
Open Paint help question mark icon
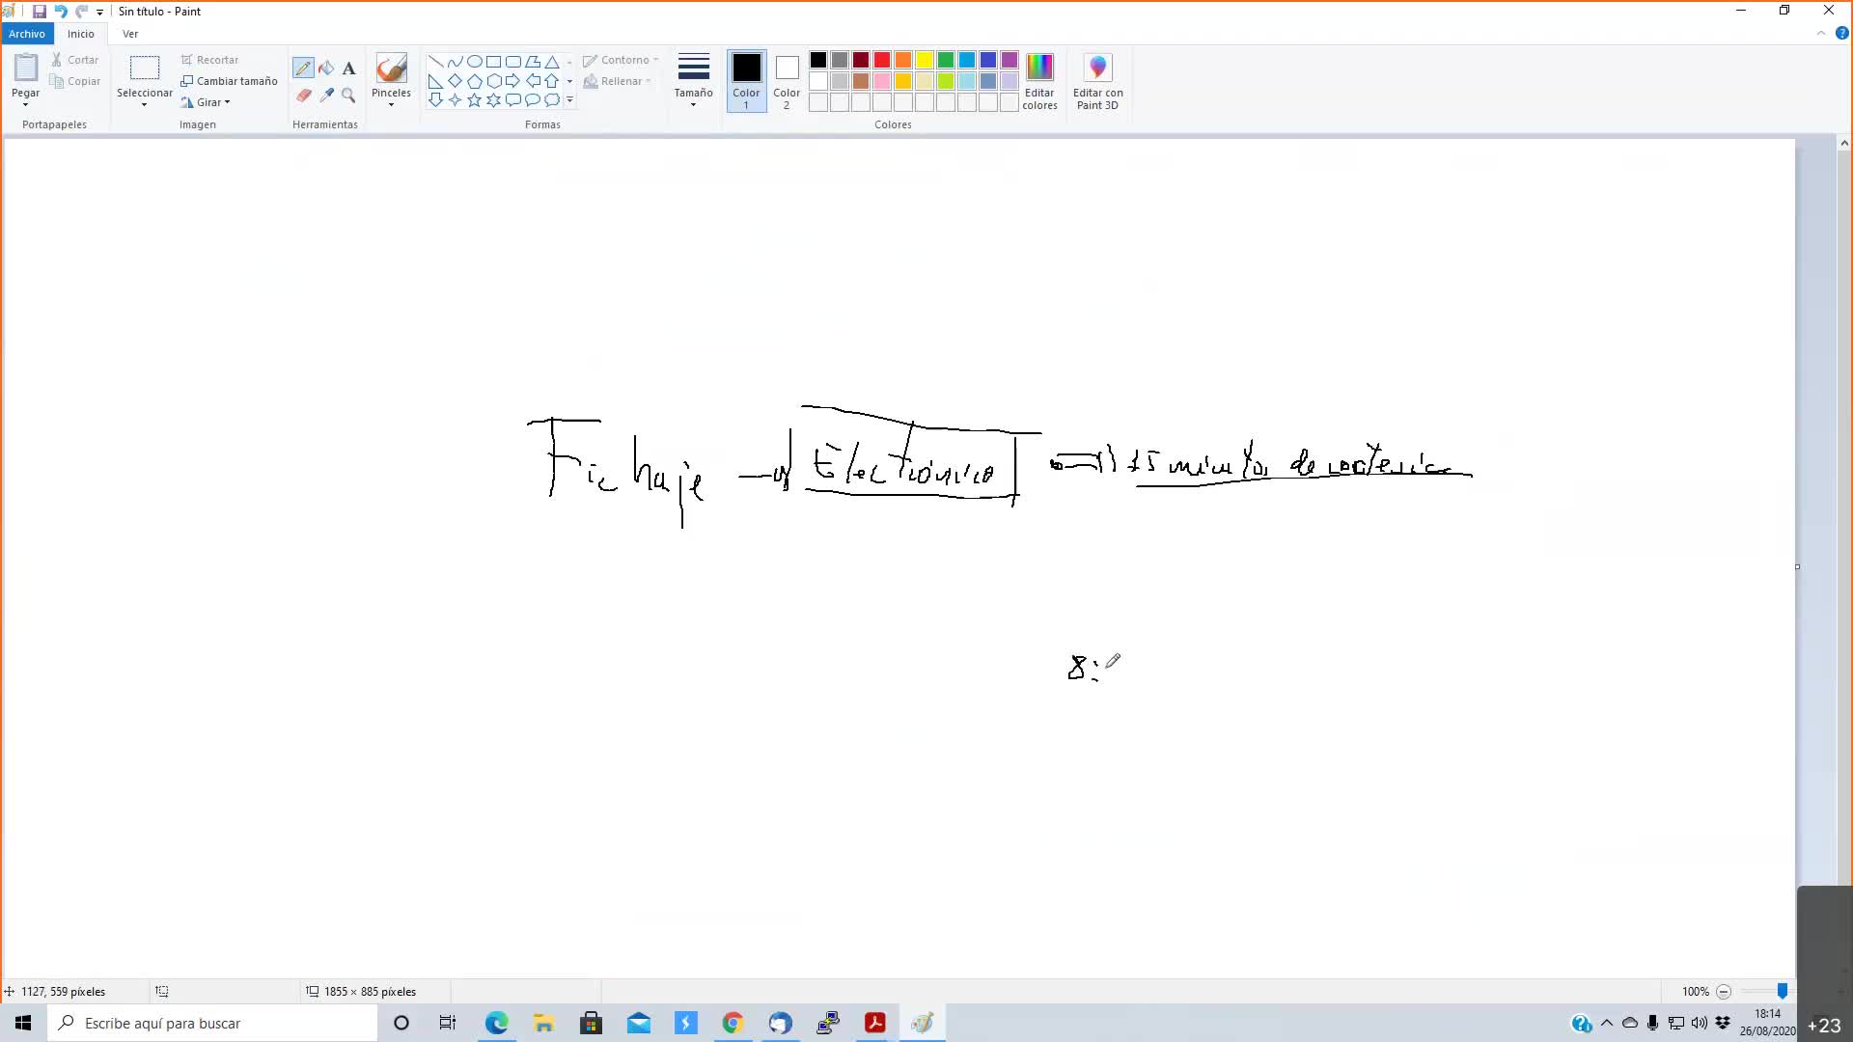tap(1841, 34)
